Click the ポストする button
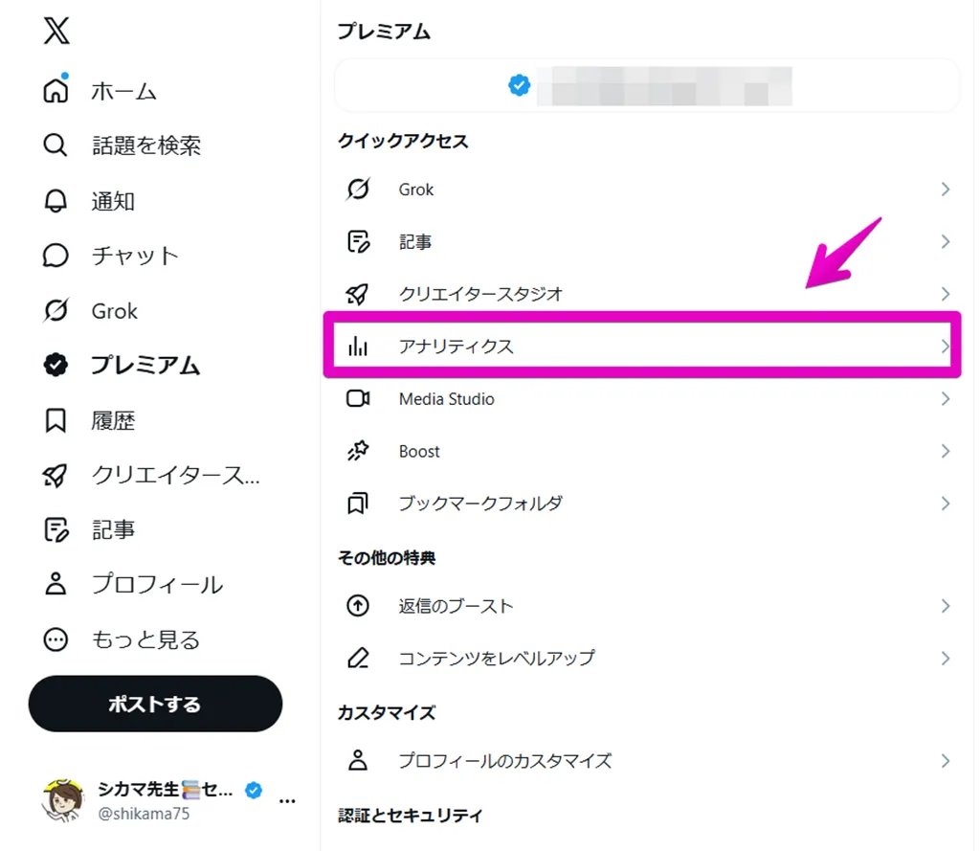This screenshot has width=980, height=851. coord(155,704)
